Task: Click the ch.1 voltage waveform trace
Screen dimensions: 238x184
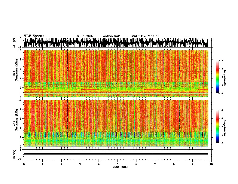Action: click(x=116, y=43)
